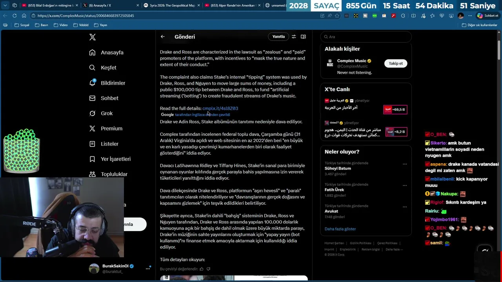Open the cmplx.it/4sl8Z03 link
Screen dimensions: 502x282
click(220, 108)
